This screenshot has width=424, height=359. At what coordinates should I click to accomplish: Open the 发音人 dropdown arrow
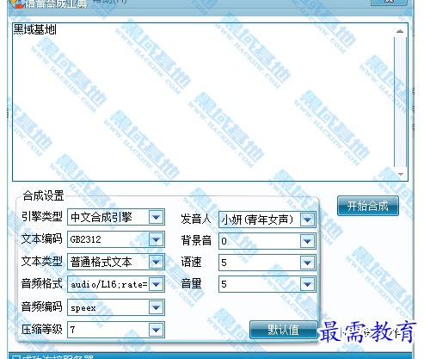tap(307, 220)
